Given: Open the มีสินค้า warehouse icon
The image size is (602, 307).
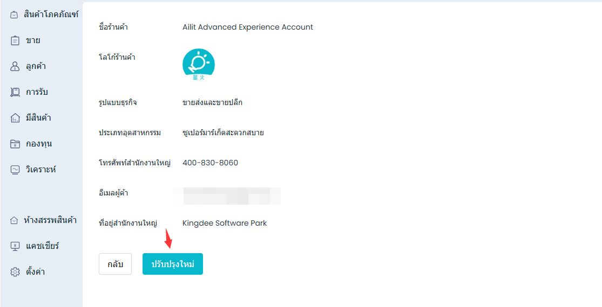Looking at the screenshot, I should click(15, 118).
